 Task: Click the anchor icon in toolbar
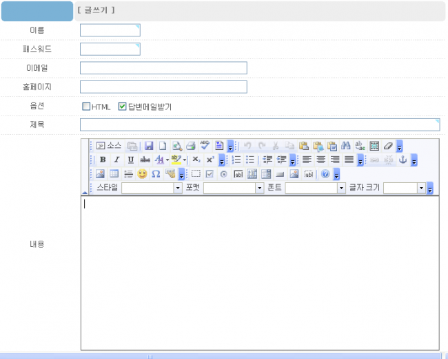click(x=403, y=160)
